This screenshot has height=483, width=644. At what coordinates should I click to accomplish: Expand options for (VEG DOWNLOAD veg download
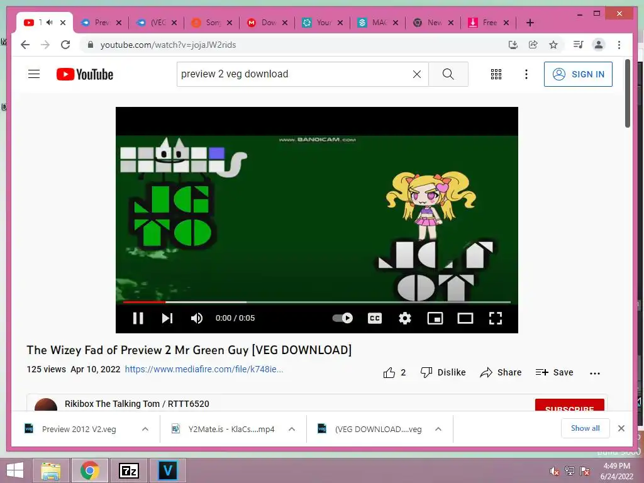click(438, 429)
